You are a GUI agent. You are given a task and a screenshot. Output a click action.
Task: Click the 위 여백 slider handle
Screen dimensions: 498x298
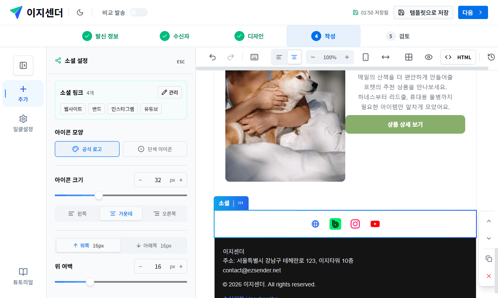click(90, 282)
